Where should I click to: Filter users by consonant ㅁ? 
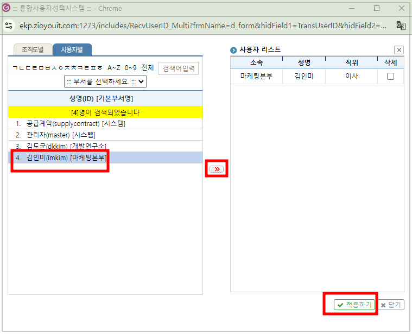click(41, 68)
